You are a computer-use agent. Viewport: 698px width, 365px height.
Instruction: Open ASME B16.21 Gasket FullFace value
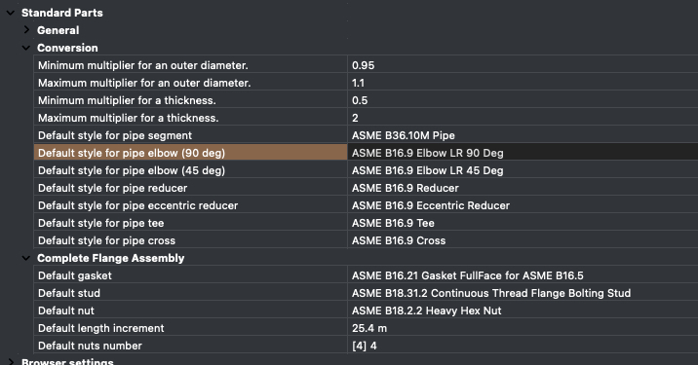pos(523,275)
